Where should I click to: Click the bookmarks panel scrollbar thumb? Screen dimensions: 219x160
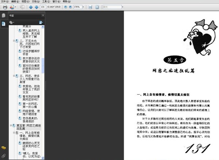pos(43,66)
